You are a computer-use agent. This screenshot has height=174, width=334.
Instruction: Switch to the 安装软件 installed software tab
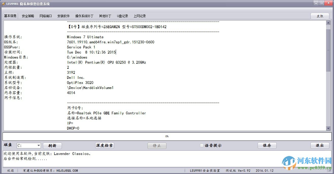63,16
